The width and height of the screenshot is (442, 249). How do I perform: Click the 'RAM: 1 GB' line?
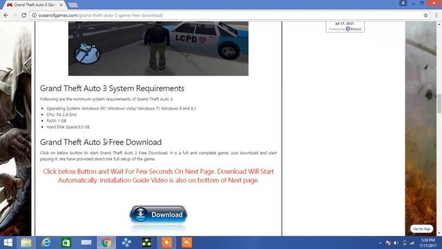[57, 121]
